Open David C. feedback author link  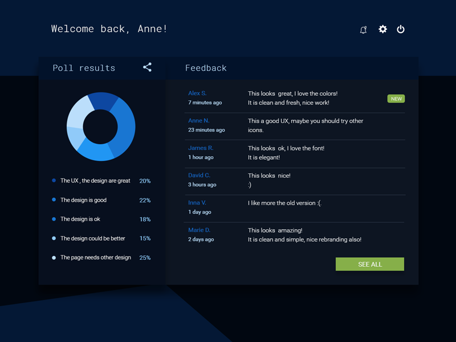coord(199,175)
